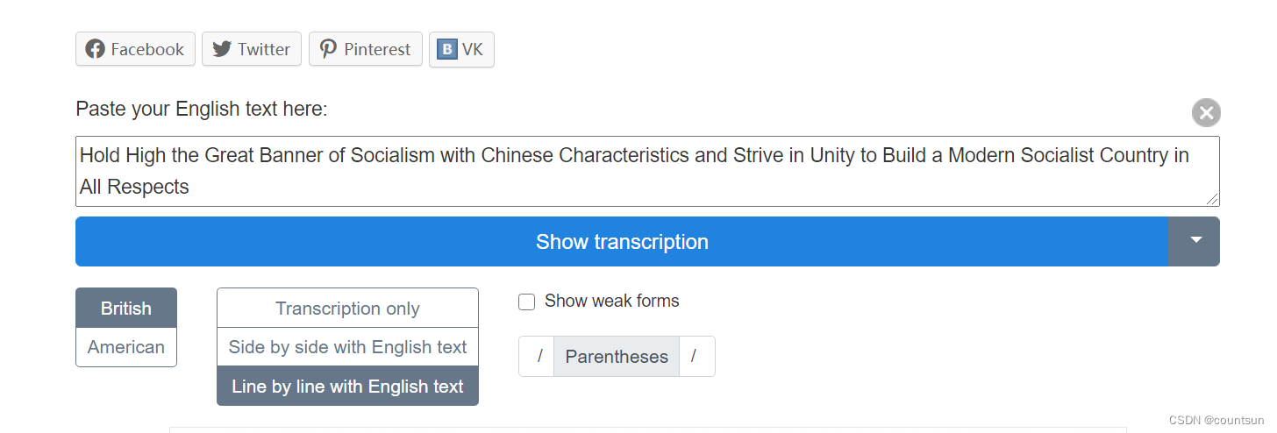Viewport: 1277px width, 433px height.
Task: Enable the Show weak forms checkbox
Action: click(x=527, y=302)
